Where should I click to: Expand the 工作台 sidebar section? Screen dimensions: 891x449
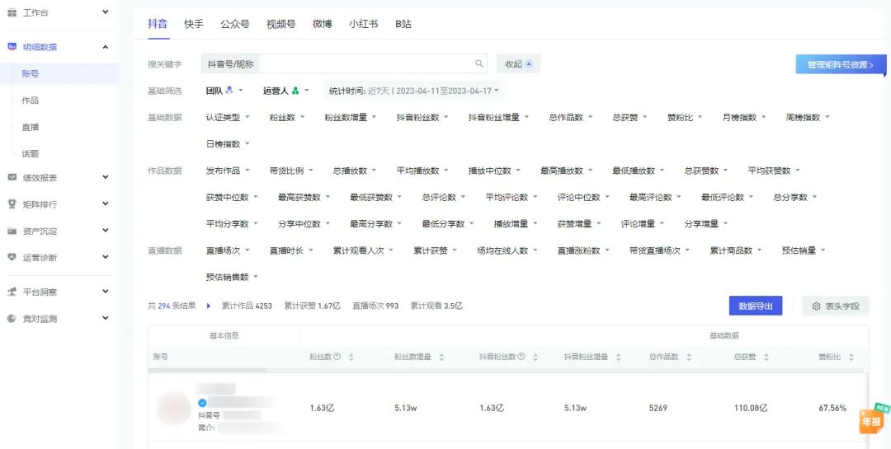105,12
